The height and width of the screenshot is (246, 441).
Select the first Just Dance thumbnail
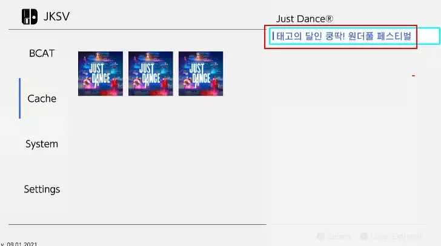[101, 73]
